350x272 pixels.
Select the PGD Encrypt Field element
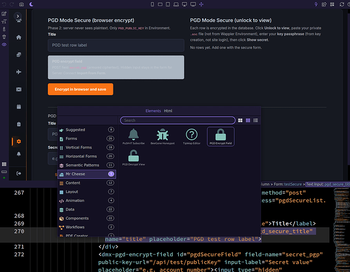(x=221, y=137)
